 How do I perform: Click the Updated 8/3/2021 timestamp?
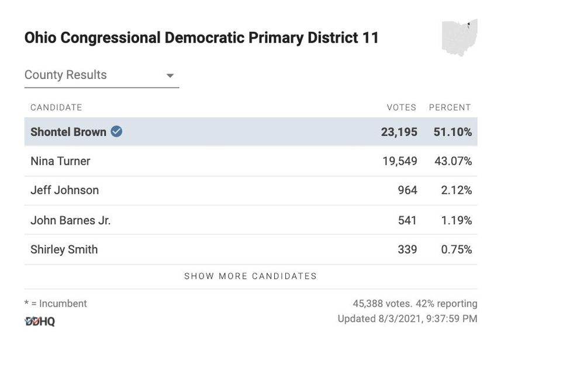tap(407, 319)
